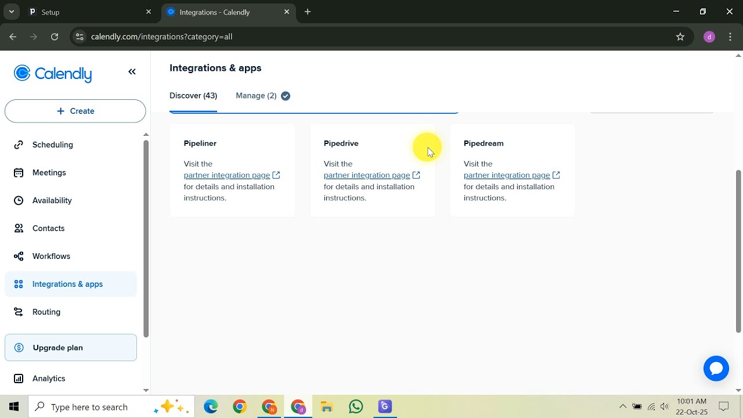
Task: Open Chrome three-dot menu
Action: 731,37
